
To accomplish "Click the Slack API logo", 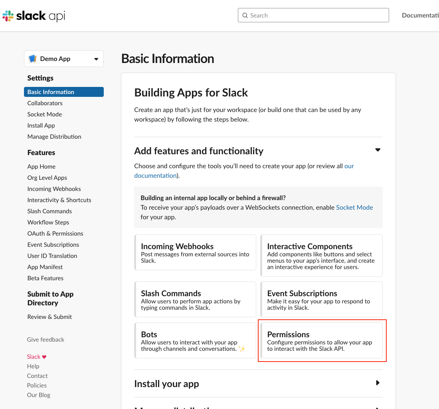I will (x=34, y=16).
